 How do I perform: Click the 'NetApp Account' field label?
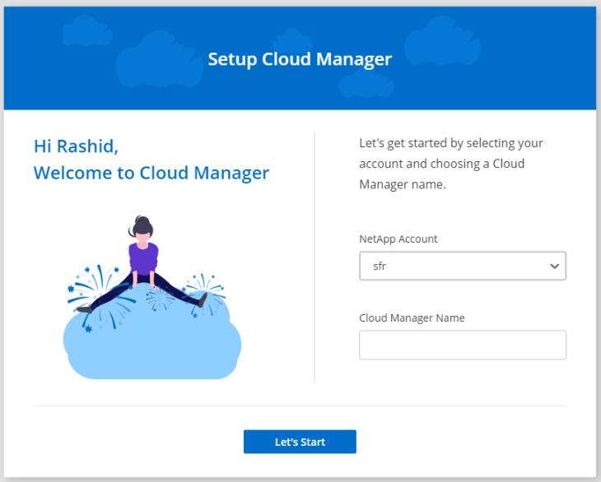pos(398,239)
